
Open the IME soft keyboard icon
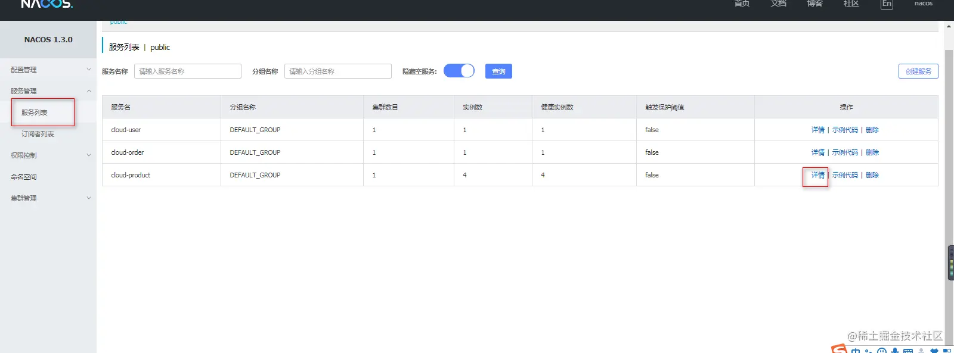point(908,351)
